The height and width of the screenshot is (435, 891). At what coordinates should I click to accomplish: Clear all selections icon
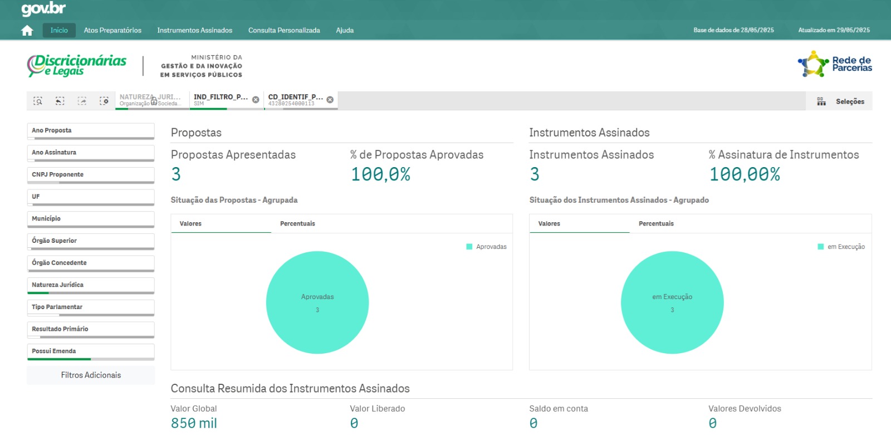click(x=104, y=101)
